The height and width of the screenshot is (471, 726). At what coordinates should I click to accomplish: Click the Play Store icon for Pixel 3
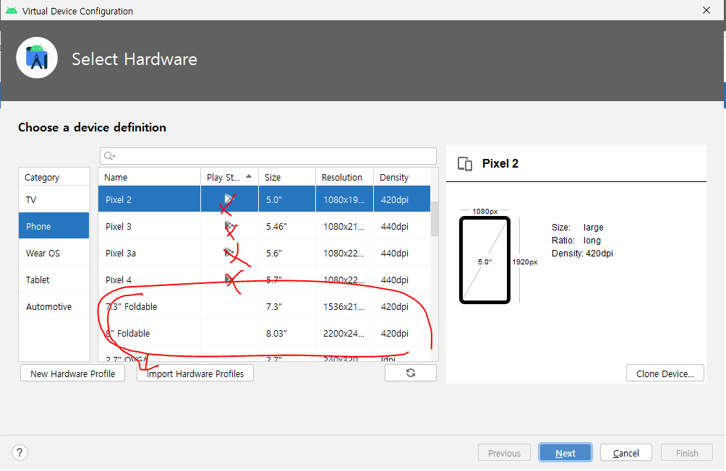(229, 226)
